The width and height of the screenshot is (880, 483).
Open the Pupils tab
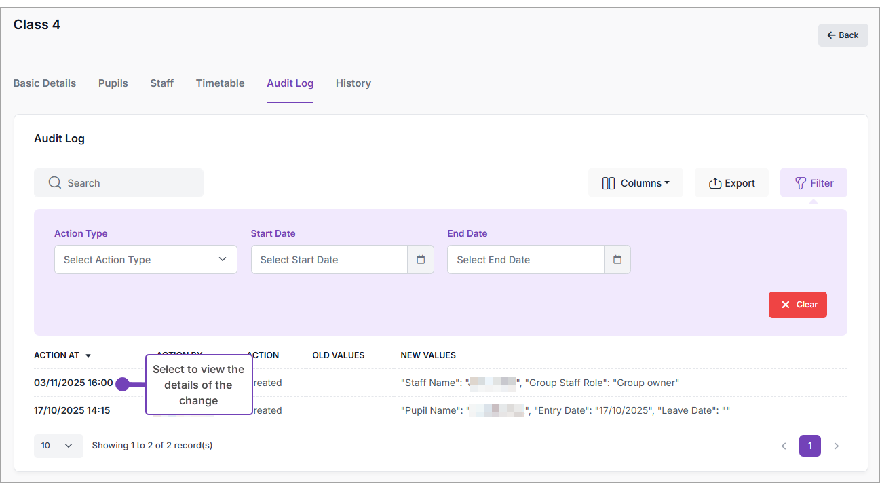click(113, 83)
